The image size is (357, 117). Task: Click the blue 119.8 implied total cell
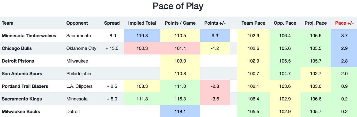click(x=142, y=36)
